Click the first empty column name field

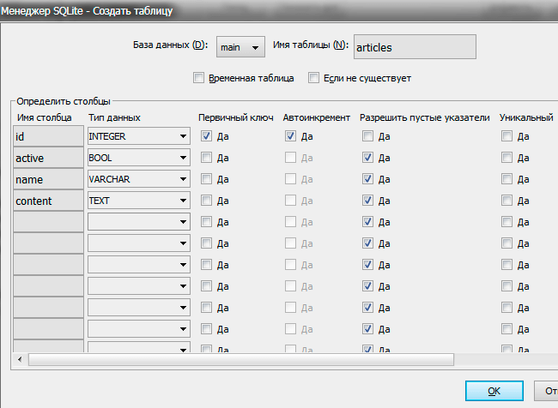[48, 222]
